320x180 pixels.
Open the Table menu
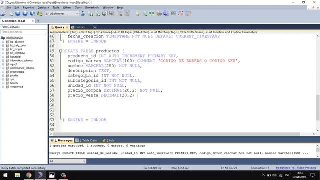[56, 8]
